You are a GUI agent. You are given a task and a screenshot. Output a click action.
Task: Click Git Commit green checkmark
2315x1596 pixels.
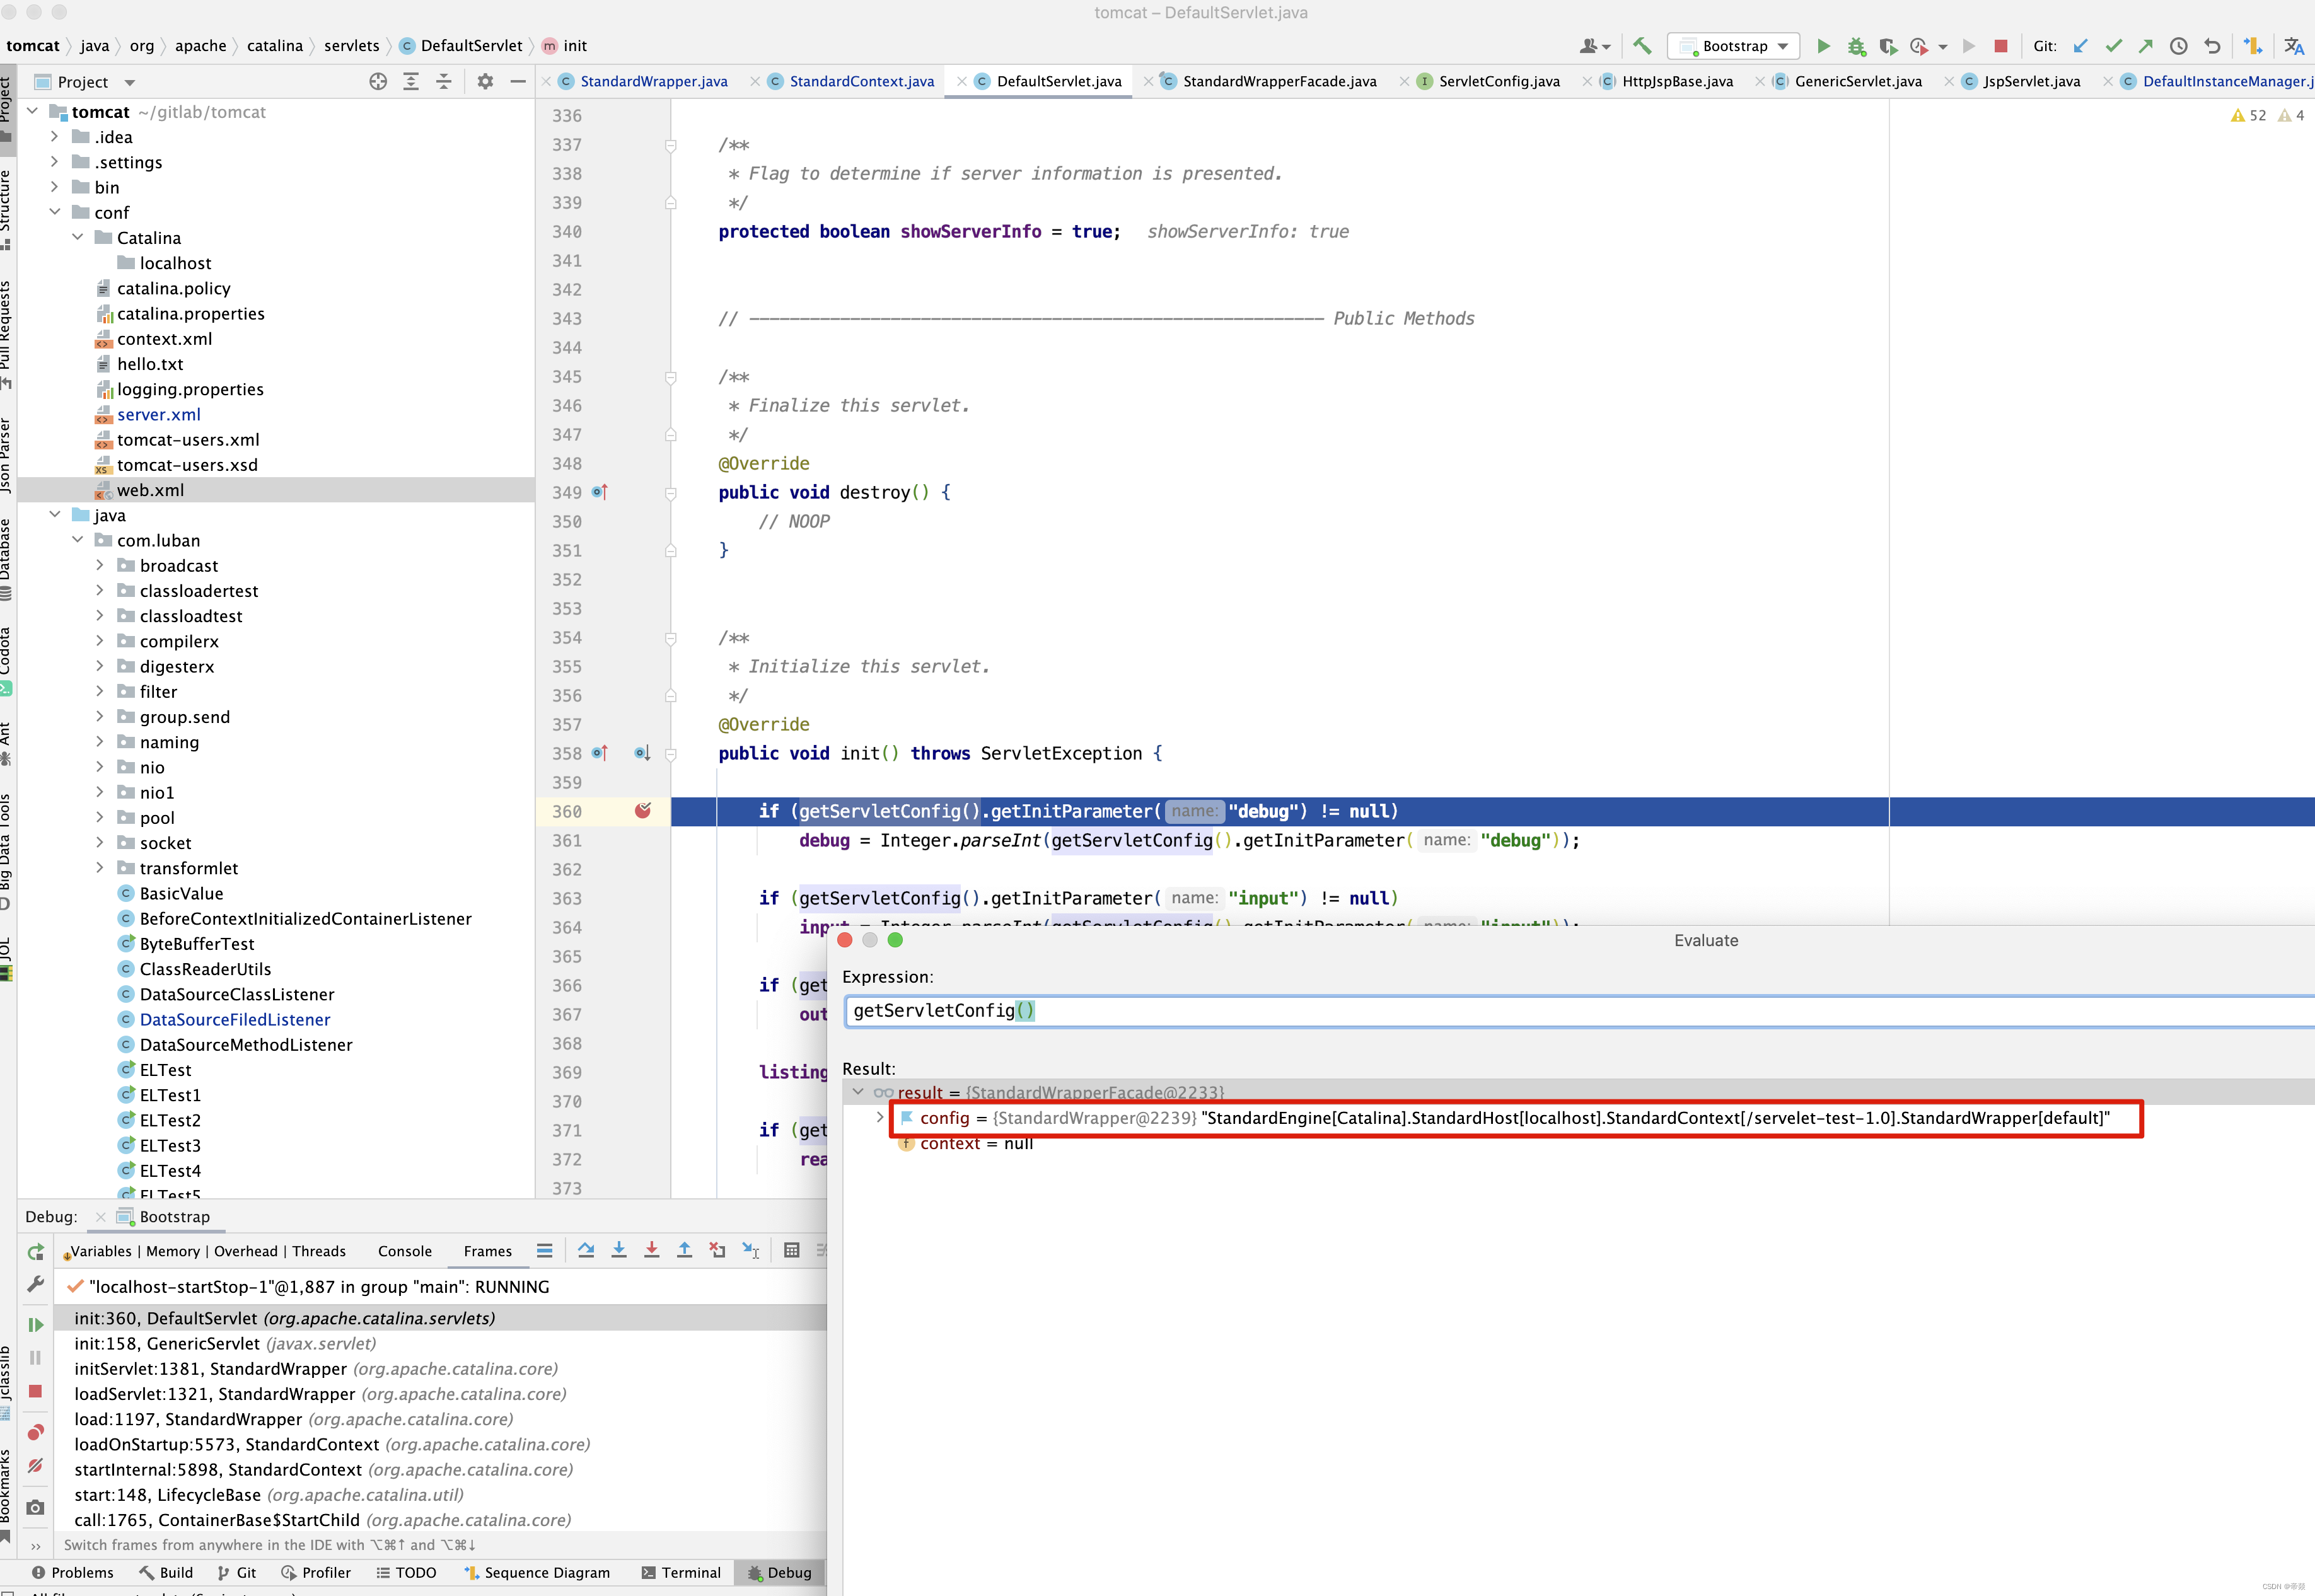[x=2113, y=46]
